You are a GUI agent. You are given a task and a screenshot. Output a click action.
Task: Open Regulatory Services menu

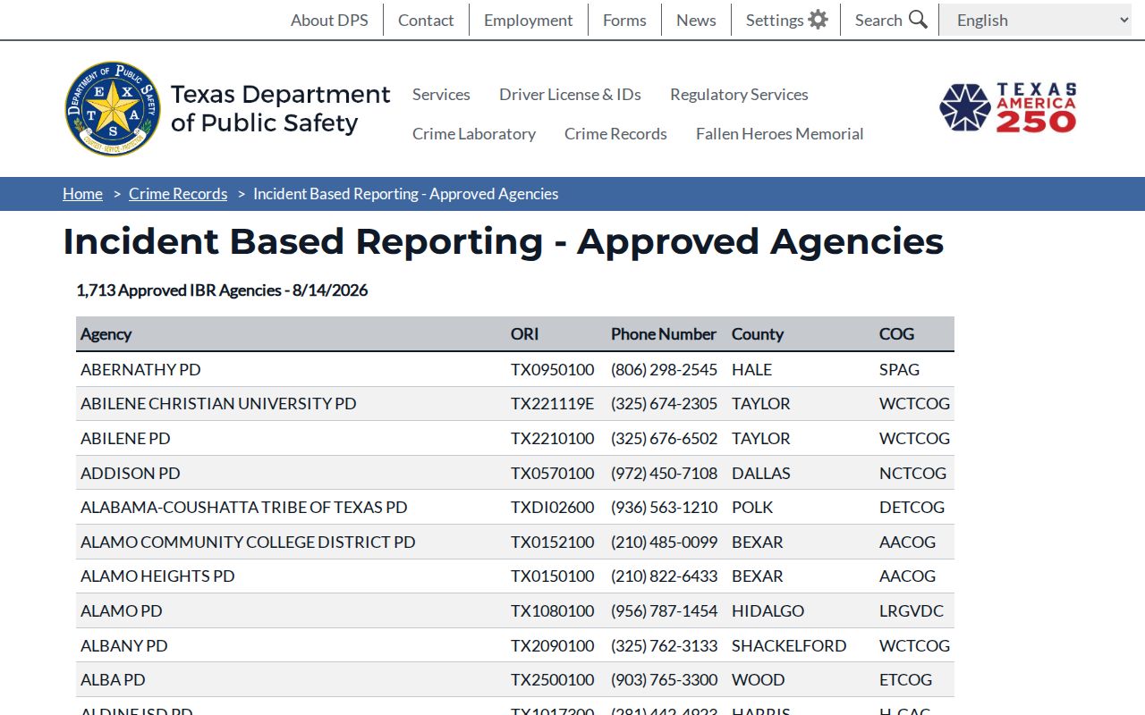(739, 94)
